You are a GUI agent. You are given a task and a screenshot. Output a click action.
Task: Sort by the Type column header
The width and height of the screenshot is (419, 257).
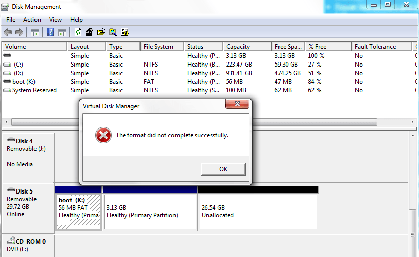(123, 47)
